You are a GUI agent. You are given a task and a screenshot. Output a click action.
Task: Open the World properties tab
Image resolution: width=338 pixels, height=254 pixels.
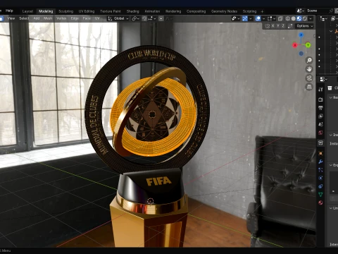pos(320,133)
